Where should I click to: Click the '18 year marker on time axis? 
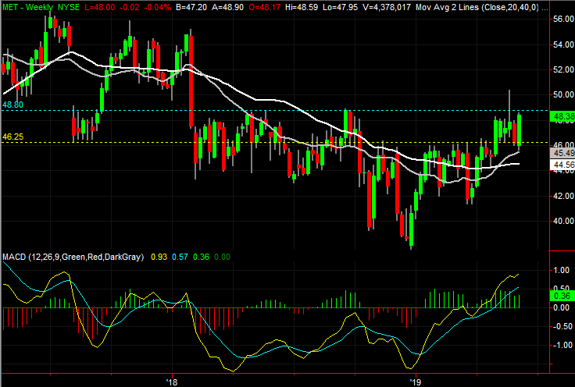click(x=172, y=382)
